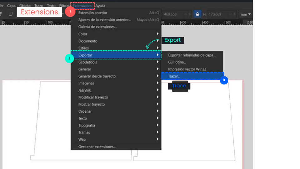Viewport: 300px width, 169px height.
Task: Choose Exportar rebanadas de capa...
Action: 192,55
